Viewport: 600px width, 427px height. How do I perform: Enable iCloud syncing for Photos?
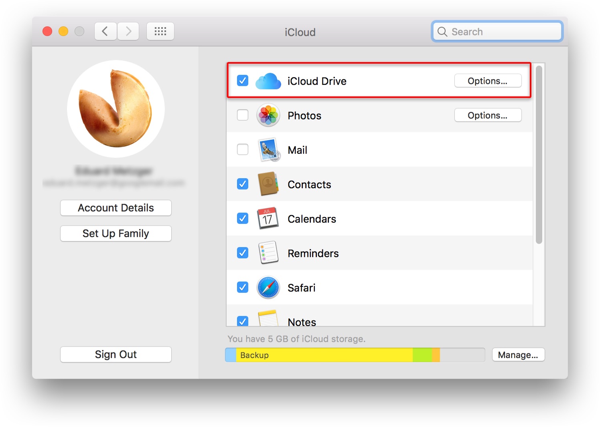coord(242,115)
